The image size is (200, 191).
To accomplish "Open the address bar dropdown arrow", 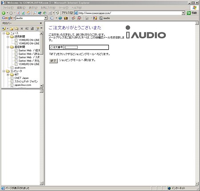I will [x=184, y=13].
